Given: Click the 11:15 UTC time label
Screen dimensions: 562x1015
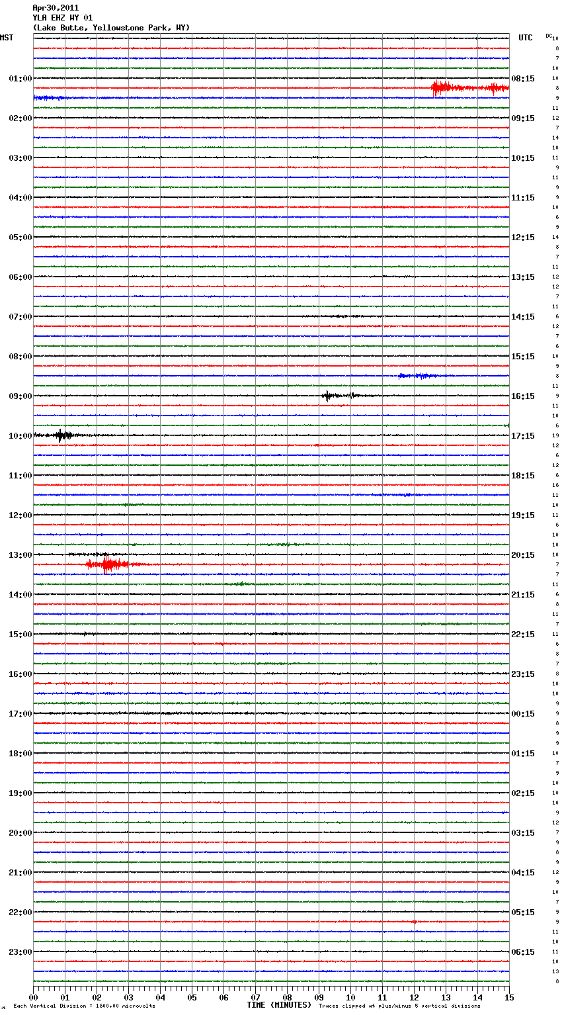Looking at the screenshot, I should tap(523, 198).
